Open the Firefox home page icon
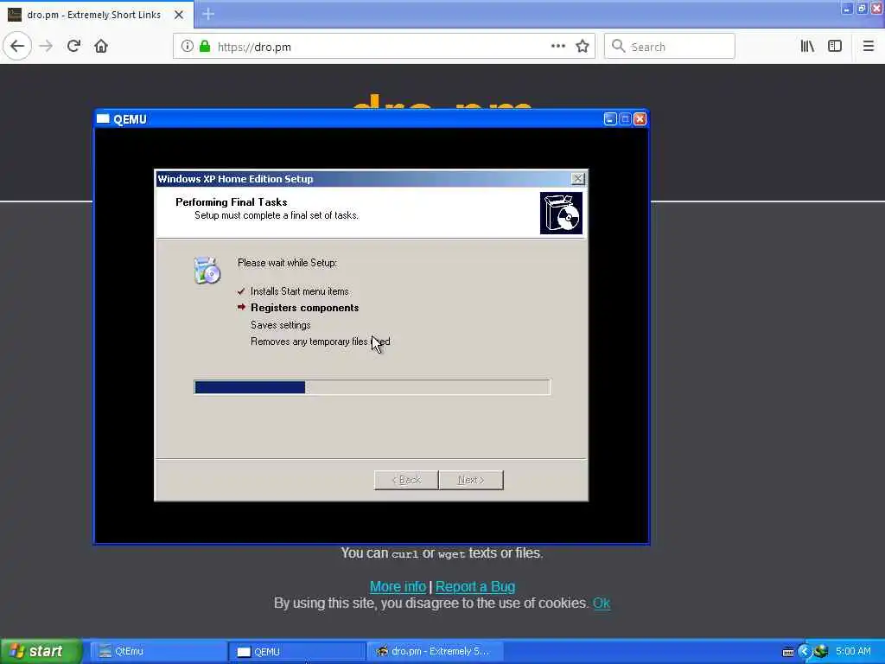Image resolution: width=885 pixels, height=664 pixels. pyautogui.click(x=101, y=47)
